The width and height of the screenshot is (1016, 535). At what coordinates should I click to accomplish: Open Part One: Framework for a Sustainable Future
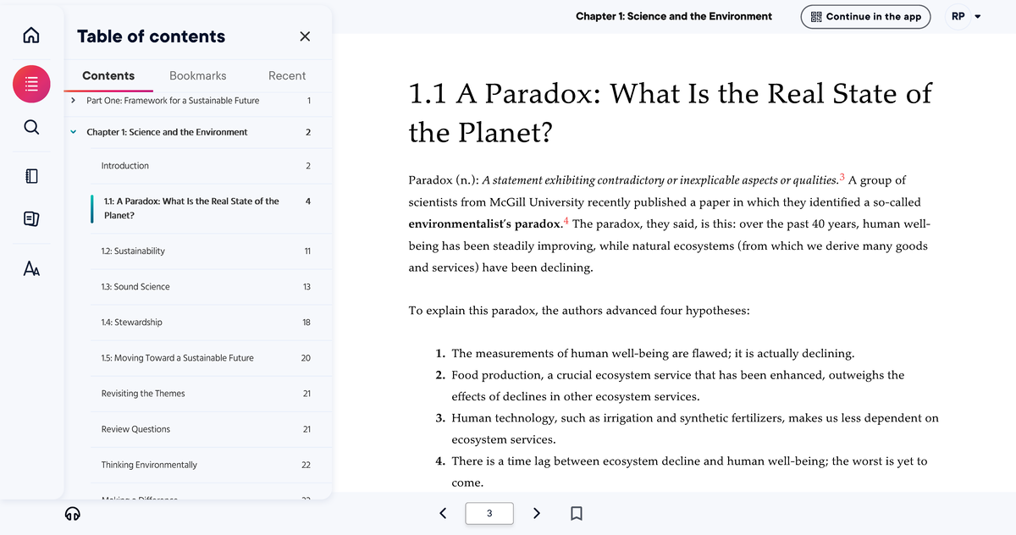174,101
